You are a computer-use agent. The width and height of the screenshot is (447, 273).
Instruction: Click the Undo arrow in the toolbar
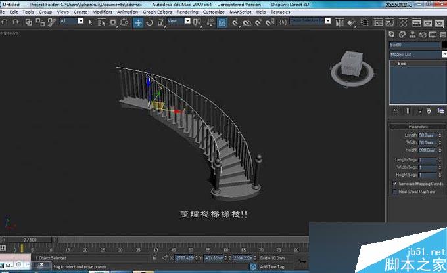coord(5,22)
